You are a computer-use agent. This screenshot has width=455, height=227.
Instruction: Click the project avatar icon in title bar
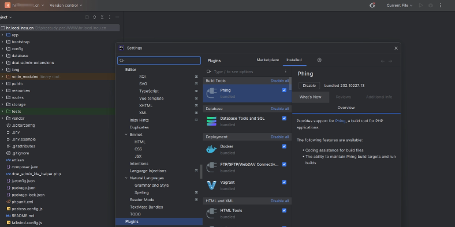tap(8, 5)
